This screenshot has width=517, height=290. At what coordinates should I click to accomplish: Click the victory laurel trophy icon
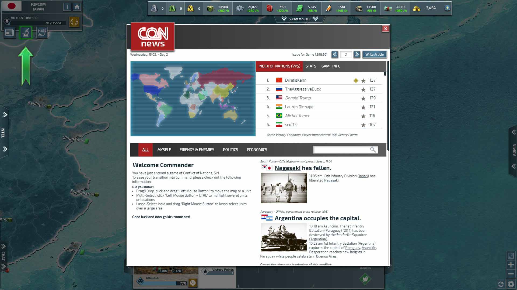[x=74, y=21]
